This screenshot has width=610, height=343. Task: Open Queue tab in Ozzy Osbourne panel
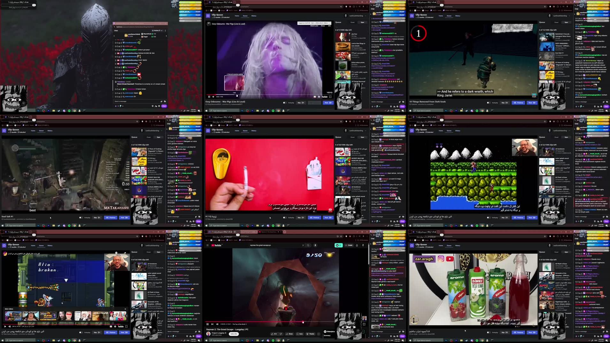(x=245, y=16)
